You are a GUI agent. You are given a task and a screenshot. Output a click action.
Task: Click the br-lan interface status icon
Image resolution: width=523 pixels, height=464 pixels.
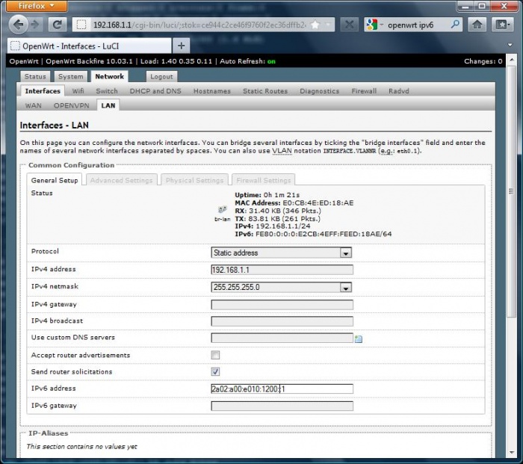point(223,212)
